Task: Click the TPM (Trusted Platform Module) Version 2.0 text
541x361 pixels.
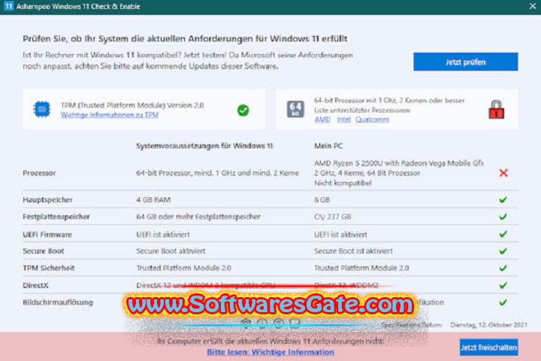Action: coord(132,105)
